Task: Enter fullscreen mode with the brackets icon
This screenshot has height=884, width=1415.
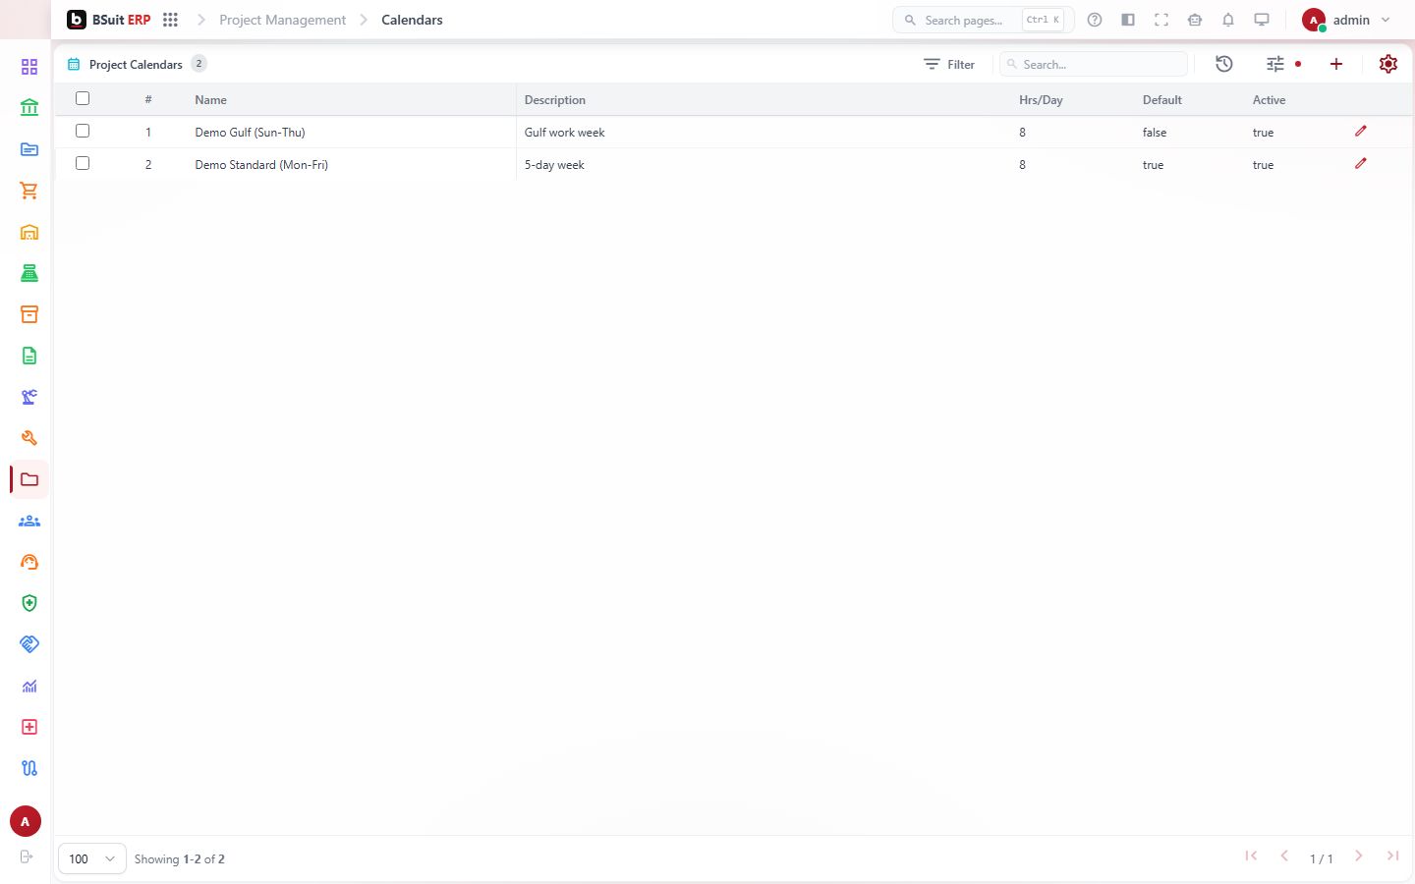Action: (1161, 20)
